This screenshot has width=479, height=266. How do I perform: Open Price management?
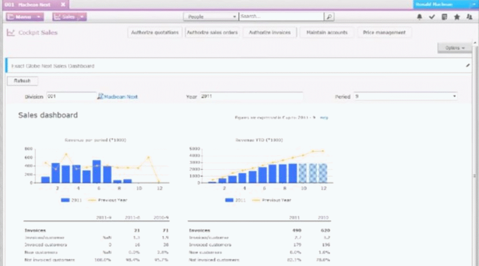coord(384,32)
